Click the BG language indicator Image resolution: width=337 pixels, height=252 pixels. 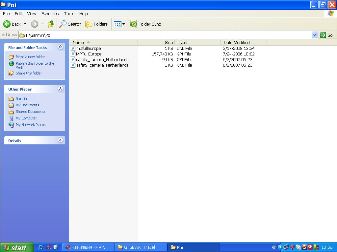[273, 247]
